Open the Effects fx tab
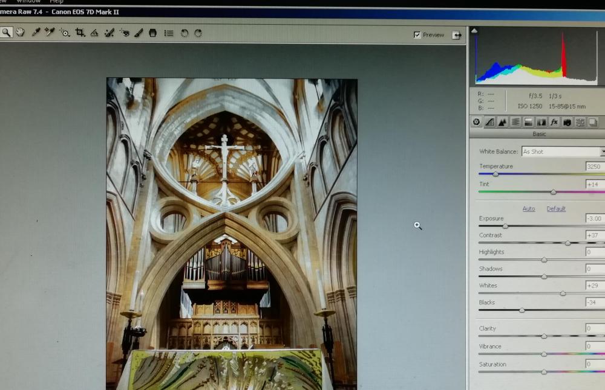The image size is (605, 390). 554,122
